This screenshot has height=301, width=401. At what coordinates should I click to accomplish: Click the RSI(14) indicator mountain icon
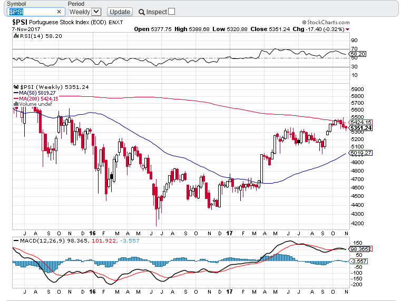(16, 36)
